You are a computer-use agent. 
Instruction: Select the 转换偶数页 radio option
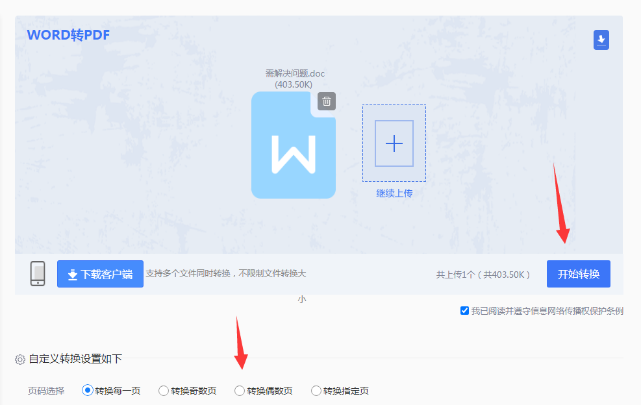click(240, 391)
